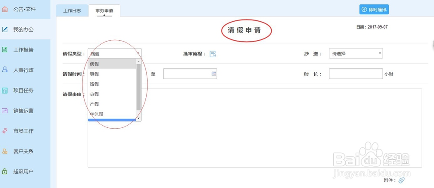This screenshot has height=188, width=434.
Task: Click the end time date field
Action: [190, 74]
